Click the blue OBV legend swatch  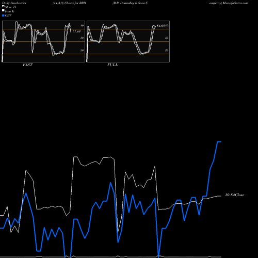(x=3, y=15)
